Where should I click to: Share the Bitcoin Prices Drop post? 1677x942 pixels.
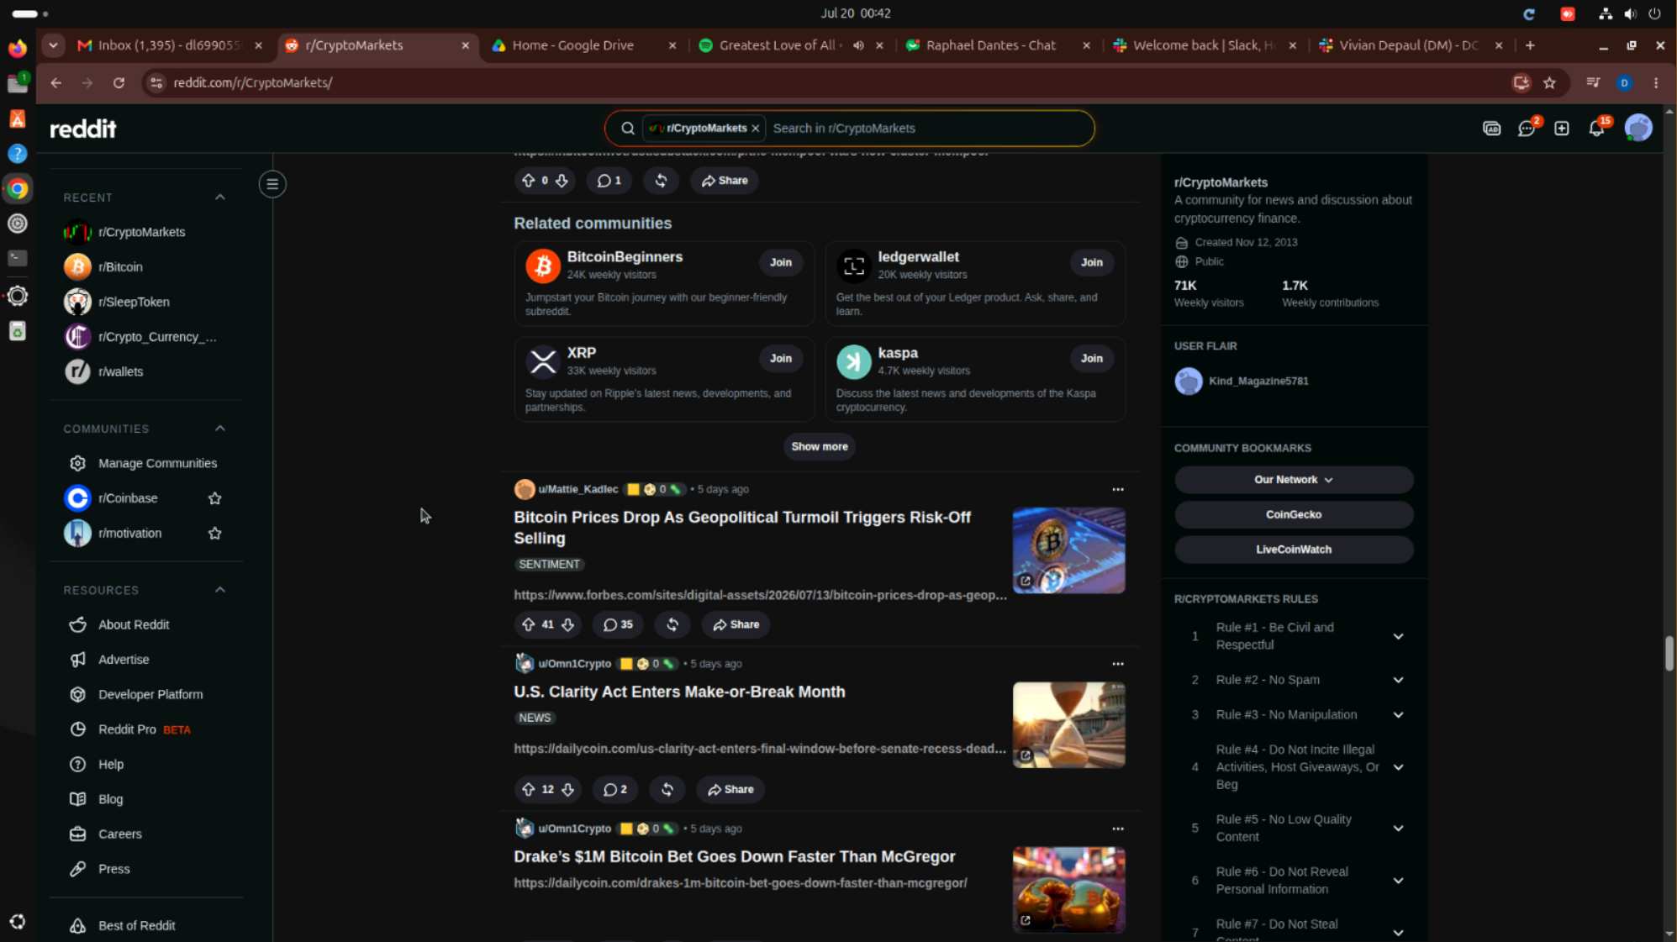(736, 624)
